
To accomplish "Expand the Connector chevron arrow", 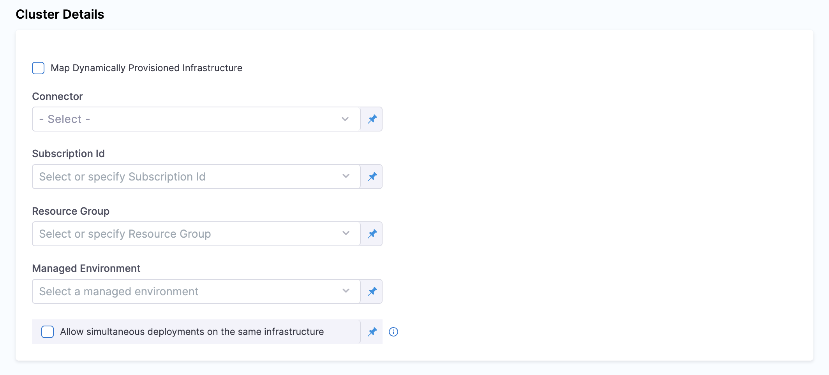I will (x=345, y=119).
